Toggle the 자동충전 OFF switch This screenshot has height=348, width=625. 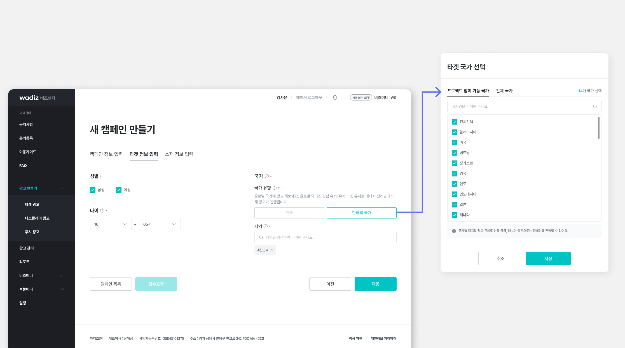pyautogui.click(x=361, y=98)
